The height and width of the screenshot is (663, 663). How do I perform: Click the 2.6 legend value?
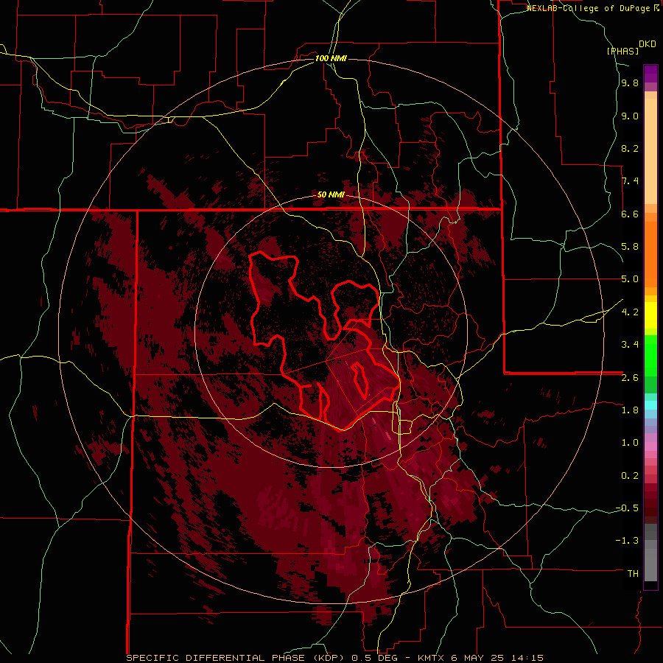click(630, 378)
